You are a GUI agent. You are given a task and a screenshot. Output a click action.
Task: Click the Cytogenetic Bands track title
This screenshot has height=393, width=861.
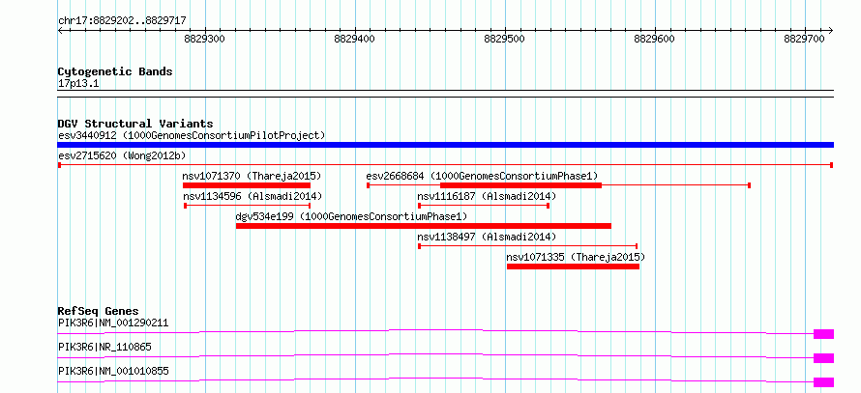pos(115,71)
